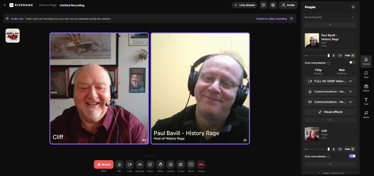This screenshot has height=176, width=374.
Task: Click Switch to video recording link
Action: tap(271, 19)
